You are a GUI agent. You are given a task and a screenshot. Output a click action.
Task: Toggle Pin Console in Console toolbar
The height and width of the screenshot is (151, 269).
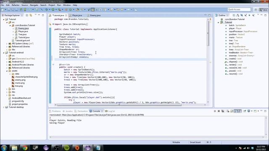245,111
